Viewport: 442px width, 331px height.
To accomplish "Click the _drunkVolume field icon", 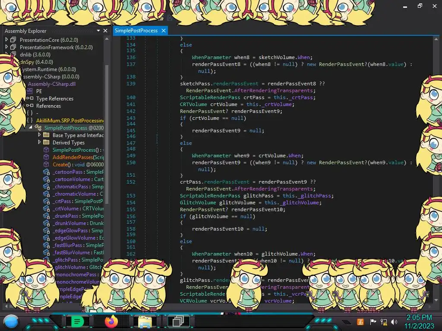I will 46,223.
